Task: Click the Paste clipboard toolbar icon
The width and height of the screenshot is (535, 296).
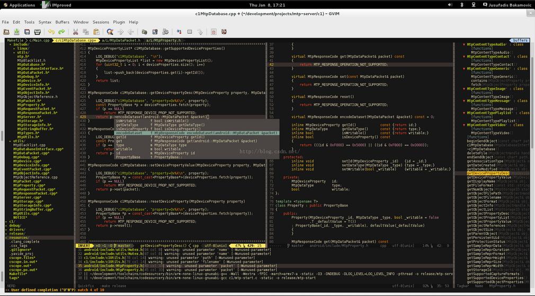Action: [96, 32]
